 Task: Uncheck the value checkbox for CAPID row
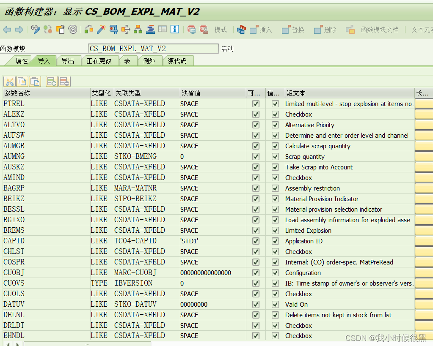275,241
